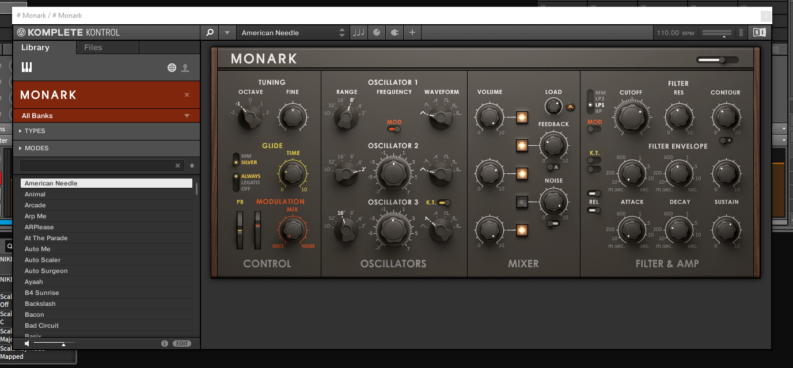The width and height of the screenshot is (793, 368).
Task: Toggle the unlit noise channel button
Action: coord(522,202)
